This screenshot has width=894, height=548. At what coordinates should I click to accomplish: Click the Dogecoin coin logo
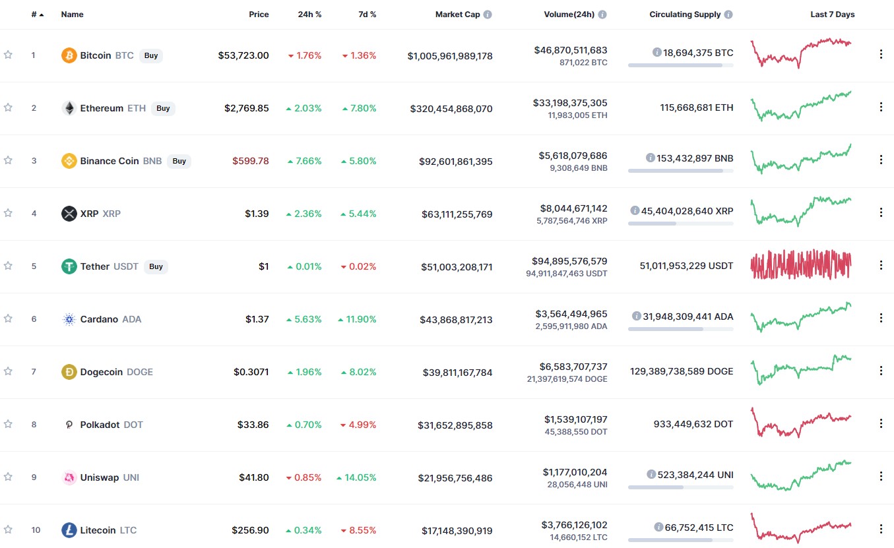70,371
